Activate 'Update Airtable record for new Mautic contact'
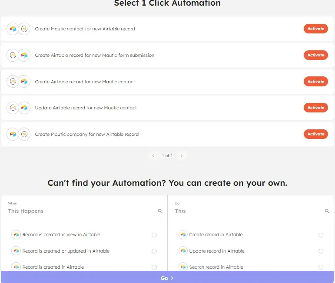 (x=316, y=108)
